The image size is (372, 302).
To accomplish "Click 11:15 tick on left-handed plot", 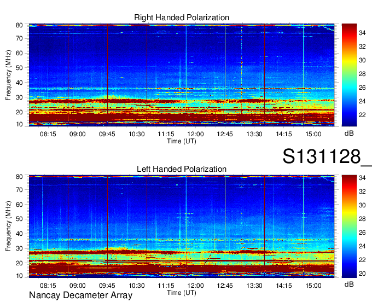I will pos(166,286).
